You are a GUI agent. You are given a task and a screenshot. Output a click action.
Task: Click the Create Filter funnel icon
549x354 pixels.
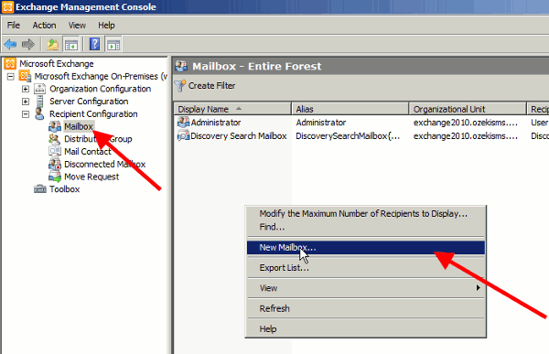[x=180, y=86]
